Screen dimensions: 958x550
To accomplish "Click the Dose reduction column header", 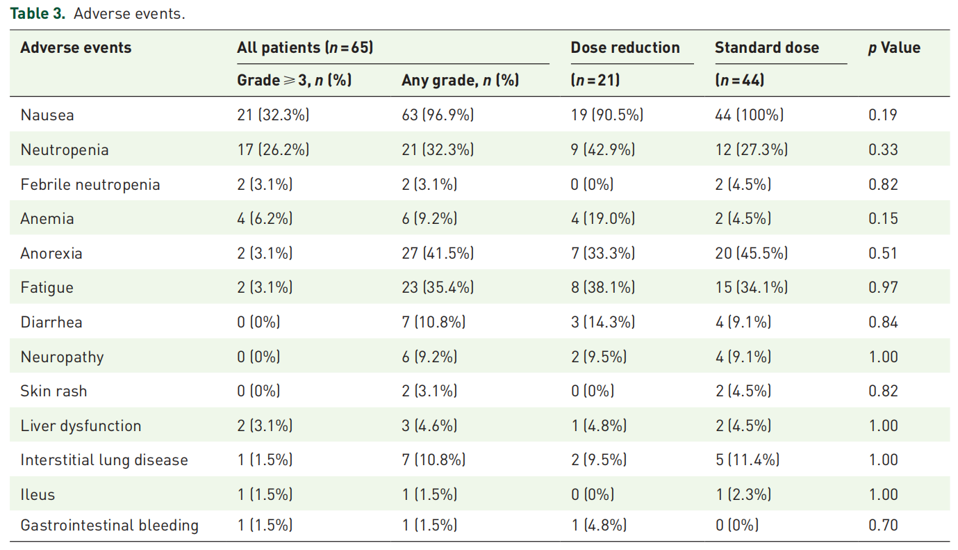I will 625,48.
